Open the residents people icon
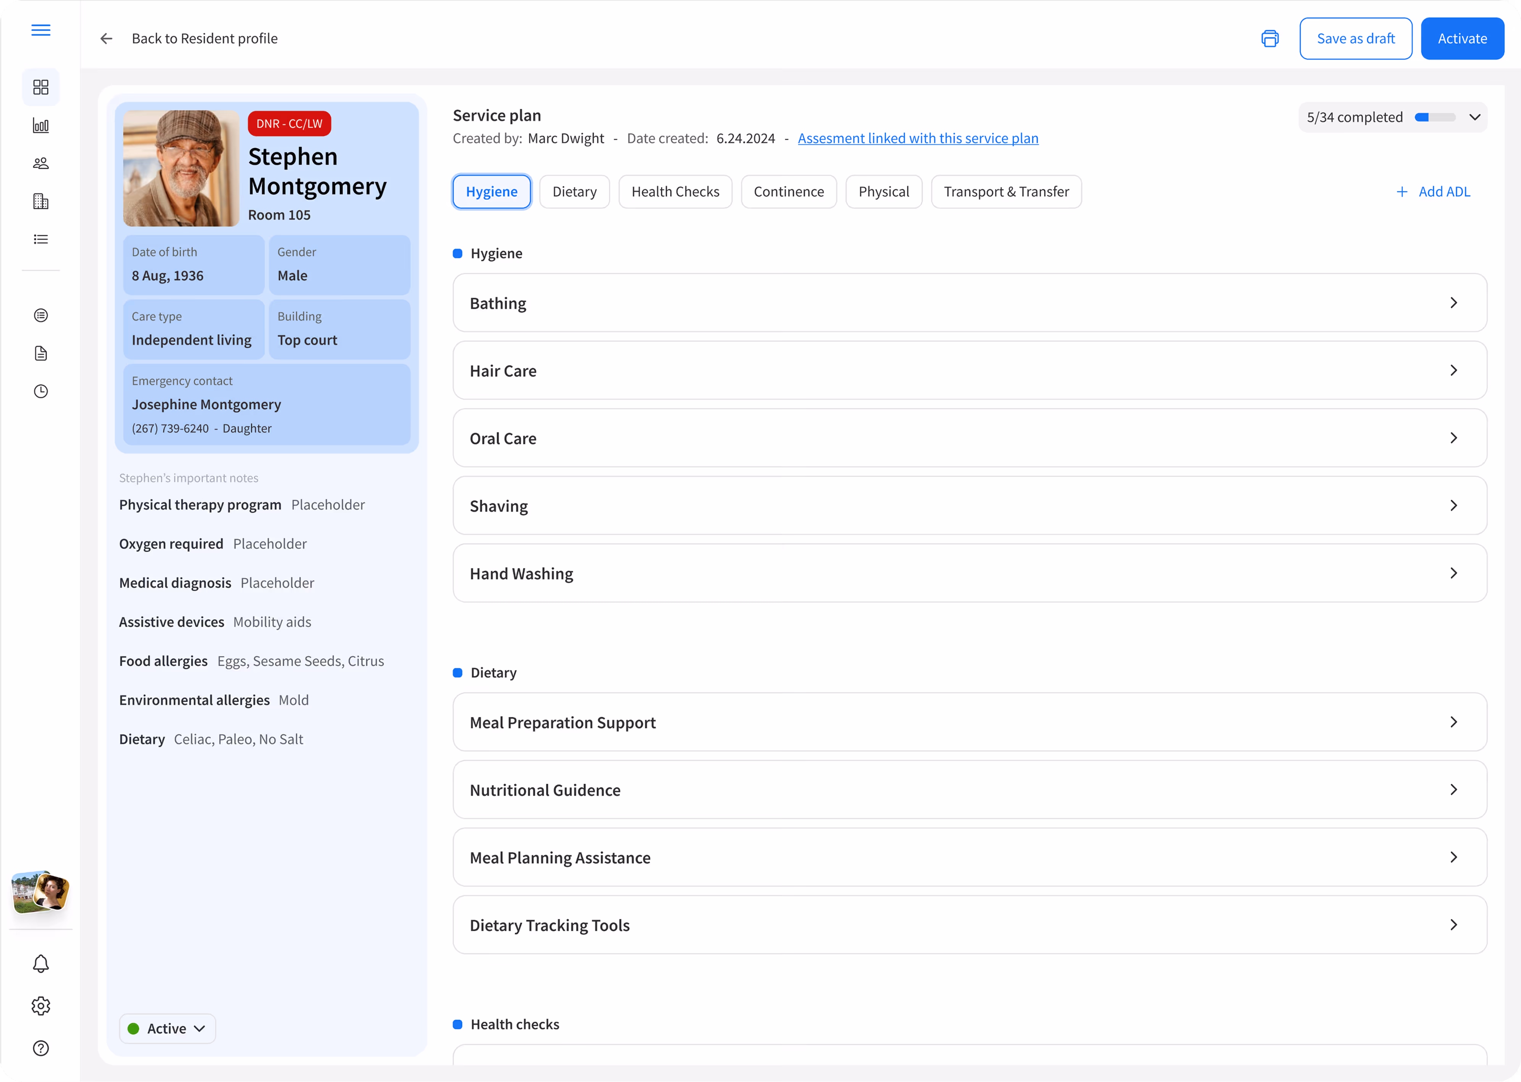The width and height of the screenshot is (1521, 1082). tap(40, 163)
